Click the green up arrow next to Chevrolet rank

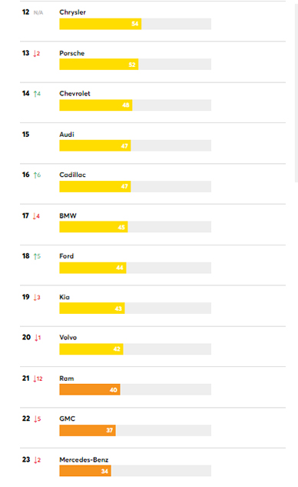point(37,94)
